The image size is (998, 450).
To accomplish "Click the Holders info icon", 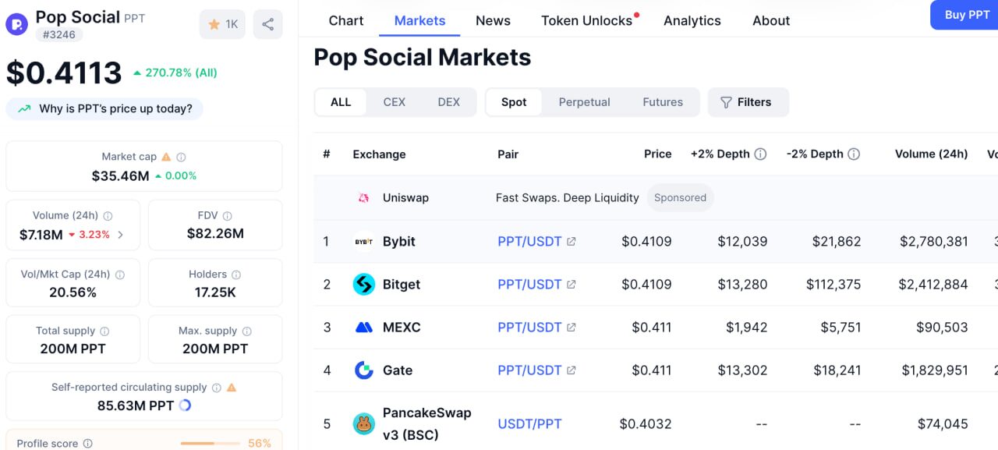I will click(236, 275).
